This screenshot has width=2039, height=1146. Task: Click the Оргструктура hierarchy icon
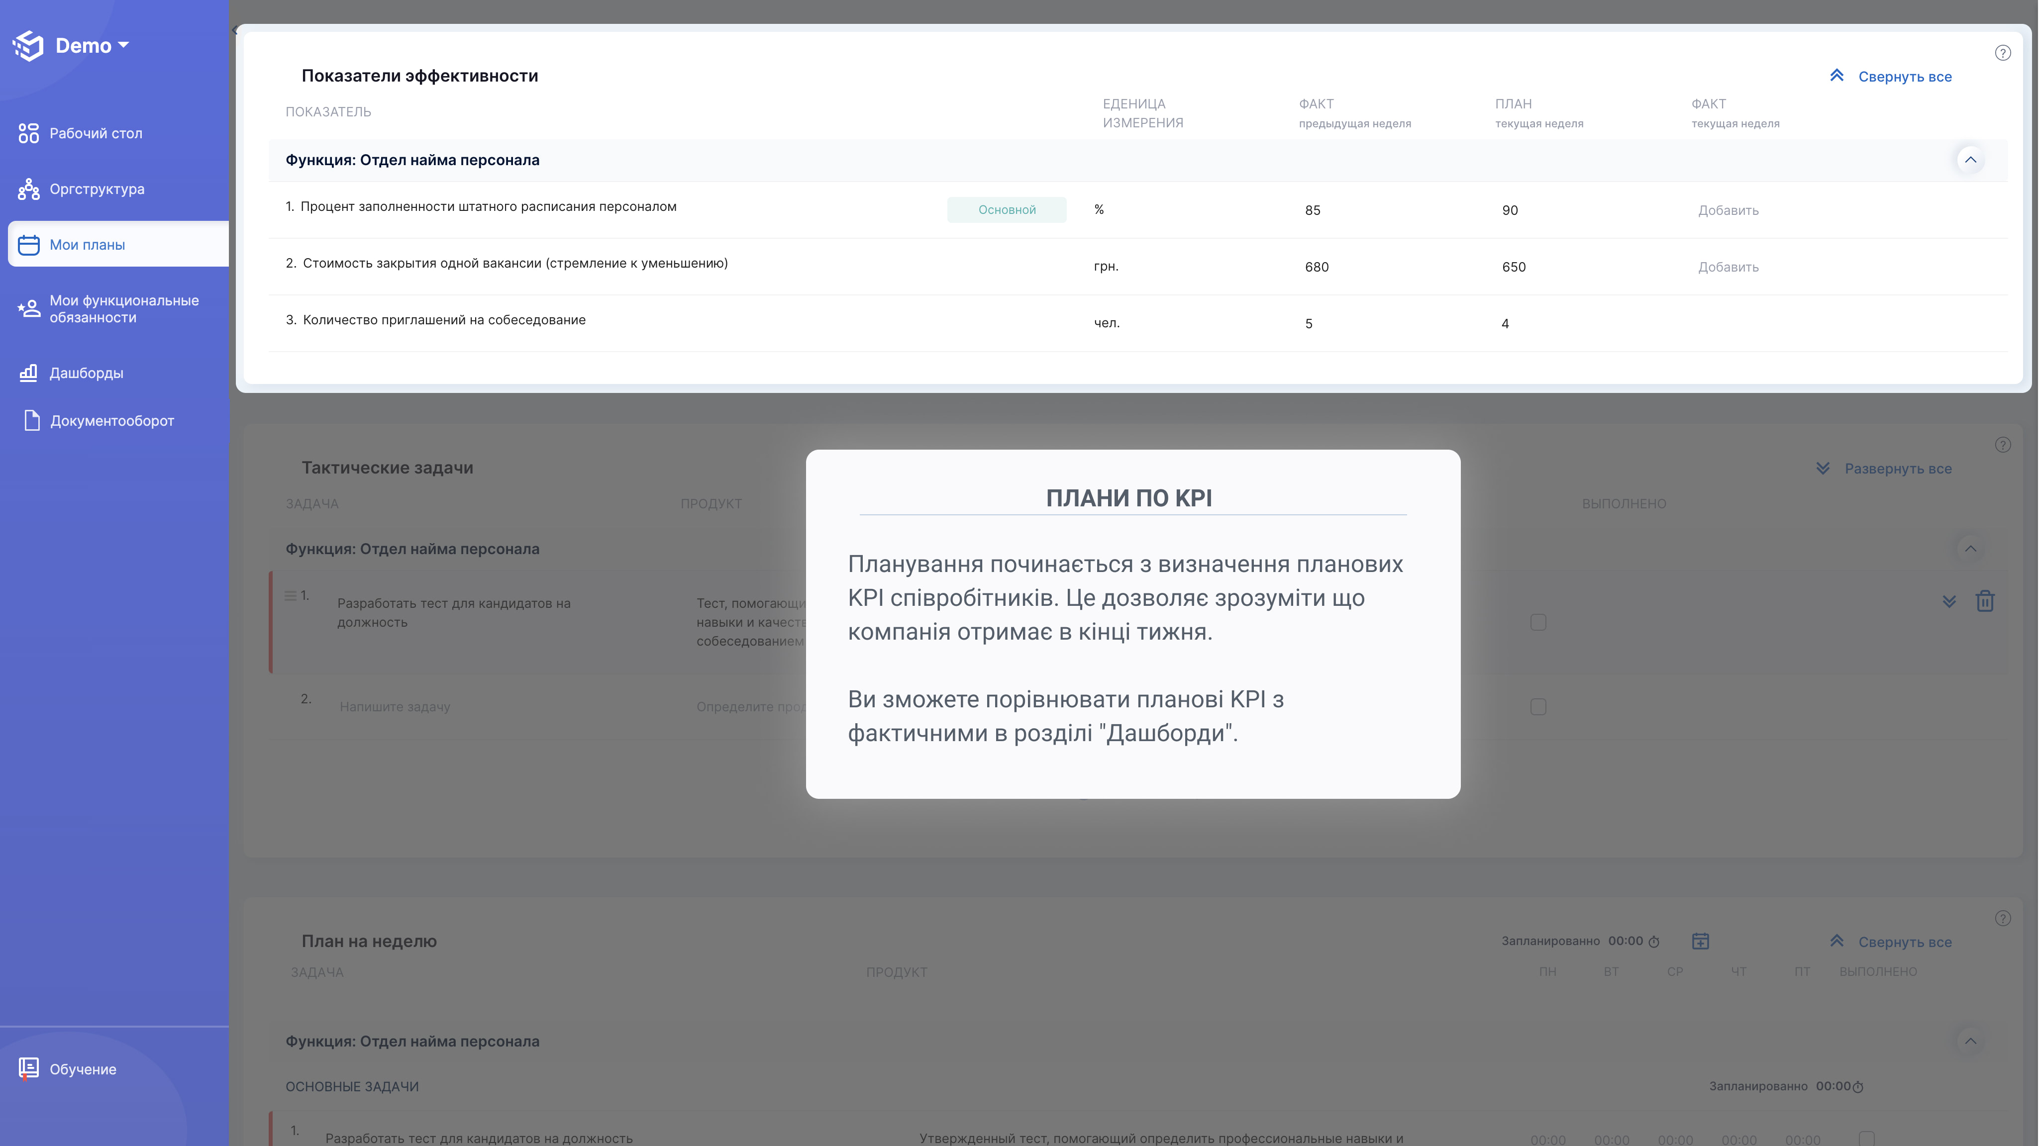click(x=28, y=189)
